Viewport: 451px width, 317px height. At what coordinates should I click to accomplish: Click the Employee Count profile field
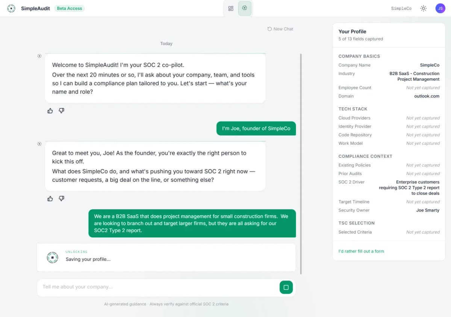point(354,88)
